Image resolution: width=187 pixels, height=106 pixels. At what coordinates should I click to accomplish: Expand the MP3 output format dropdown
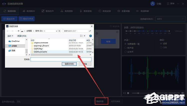(171, 19)
